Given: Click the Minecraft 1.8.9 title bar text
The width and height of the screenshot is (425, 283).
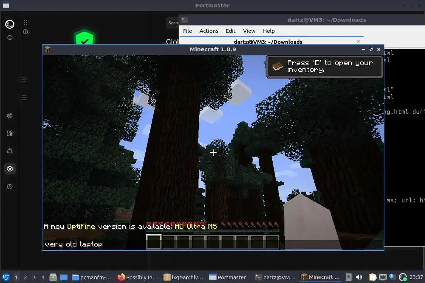Looking at the screenshot, I should pyautogui.click(x=213, y=49).
